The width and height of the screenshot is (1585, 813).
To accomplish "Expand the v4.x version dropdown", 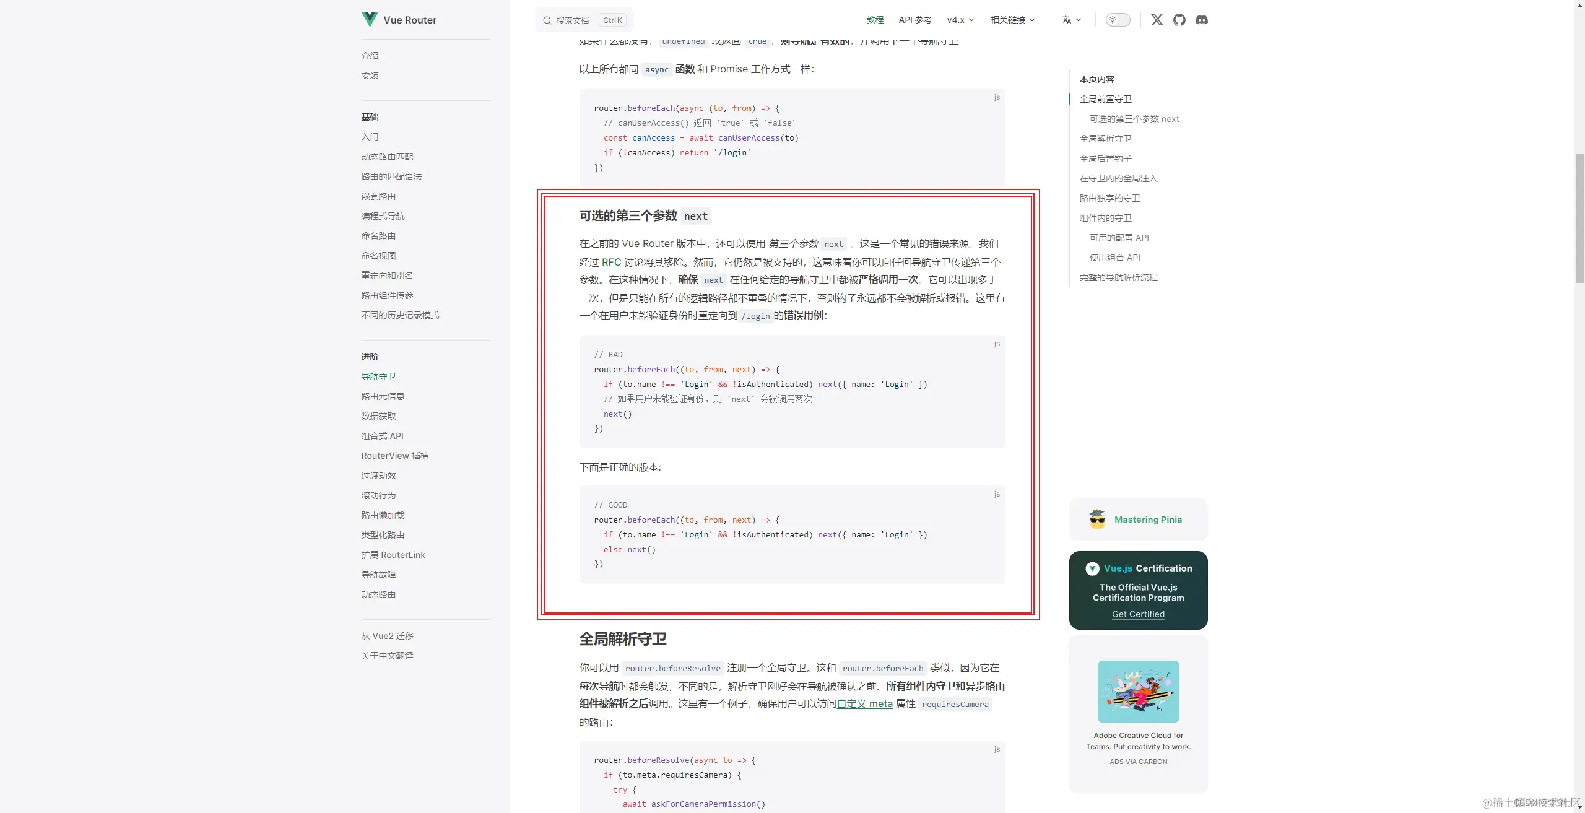I will tap(960, 19).
